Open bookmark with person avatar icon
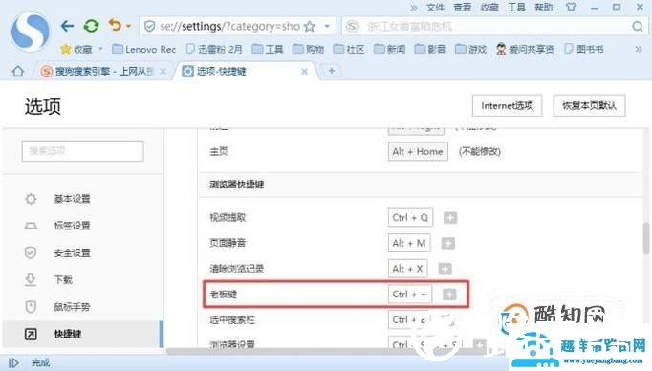The height and width of the screenshot is (371, 652). click(525, 50)
